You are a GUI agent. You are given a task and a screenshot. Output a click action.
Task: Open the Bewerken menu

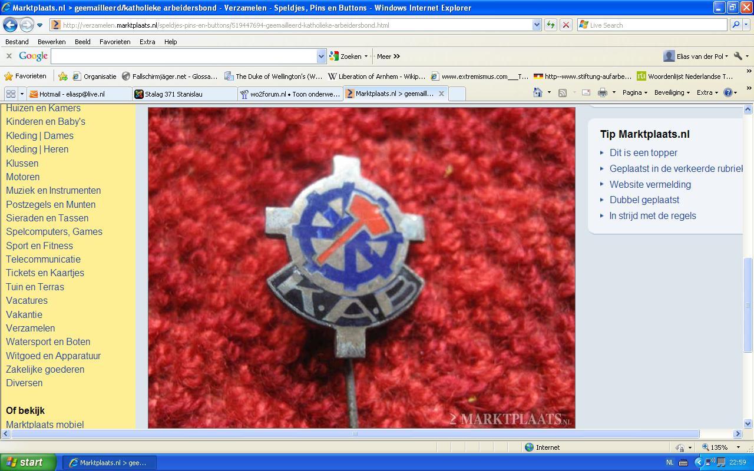click(x=51, y=42)
